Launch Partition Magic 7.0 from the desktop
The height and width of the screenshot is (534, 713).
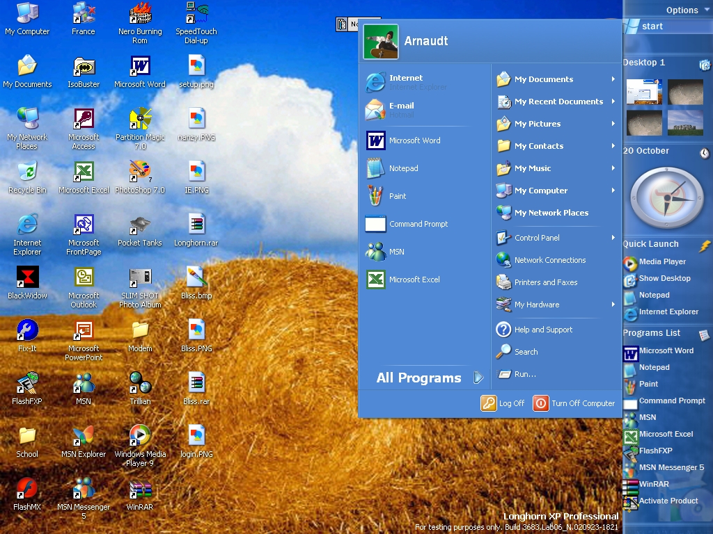click(x=140, y=120)
